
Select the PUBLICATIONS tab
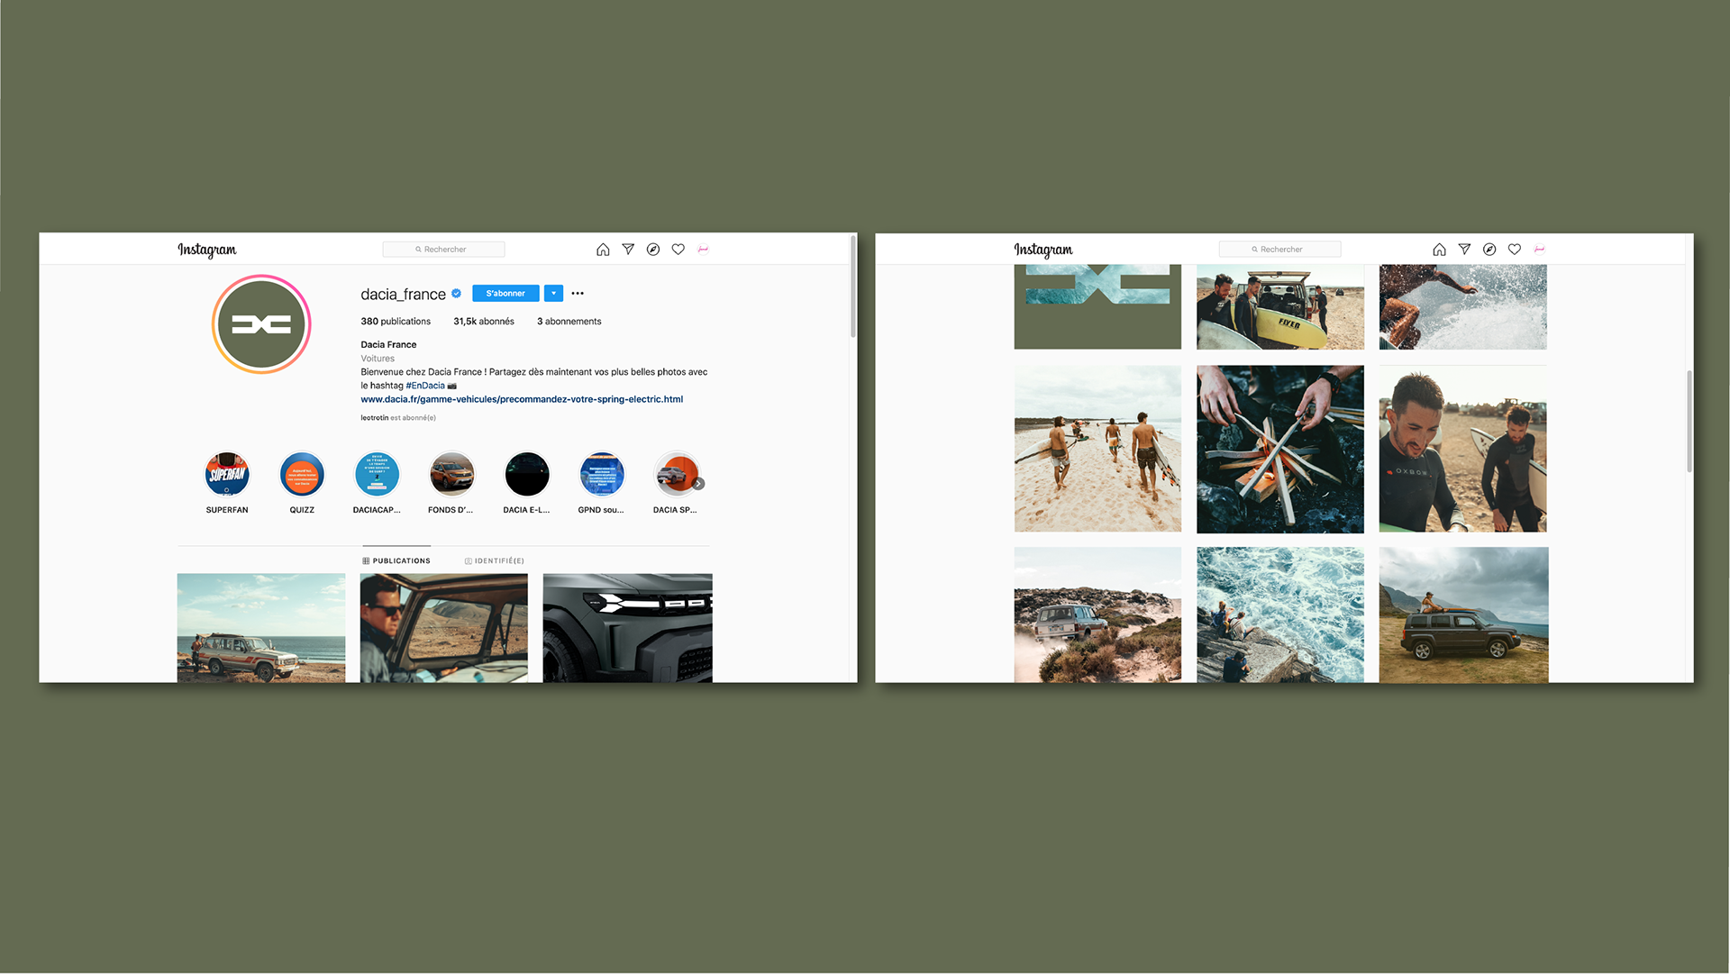396,560
